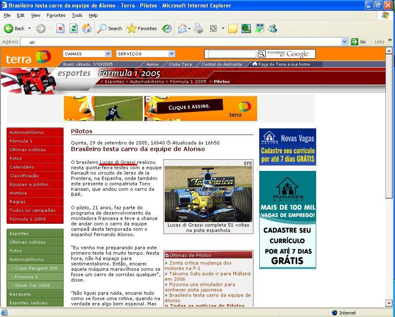Click the Terra logo

pyautogui.click(x=28, y=57)
